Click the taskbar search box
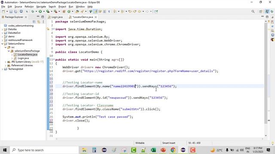The height and width of the screenshot is (154, 275). pyautogui.click(x=44, y=150)
